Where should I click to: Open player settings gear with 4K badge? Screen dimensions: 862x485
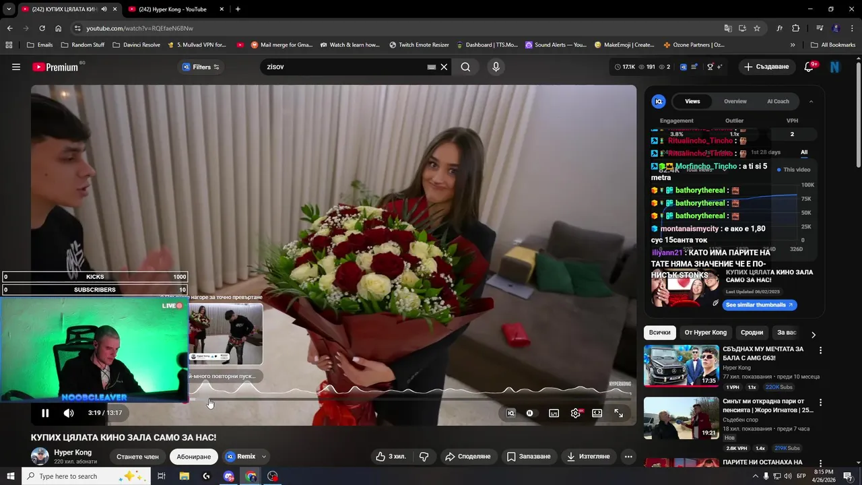(576, 413)
